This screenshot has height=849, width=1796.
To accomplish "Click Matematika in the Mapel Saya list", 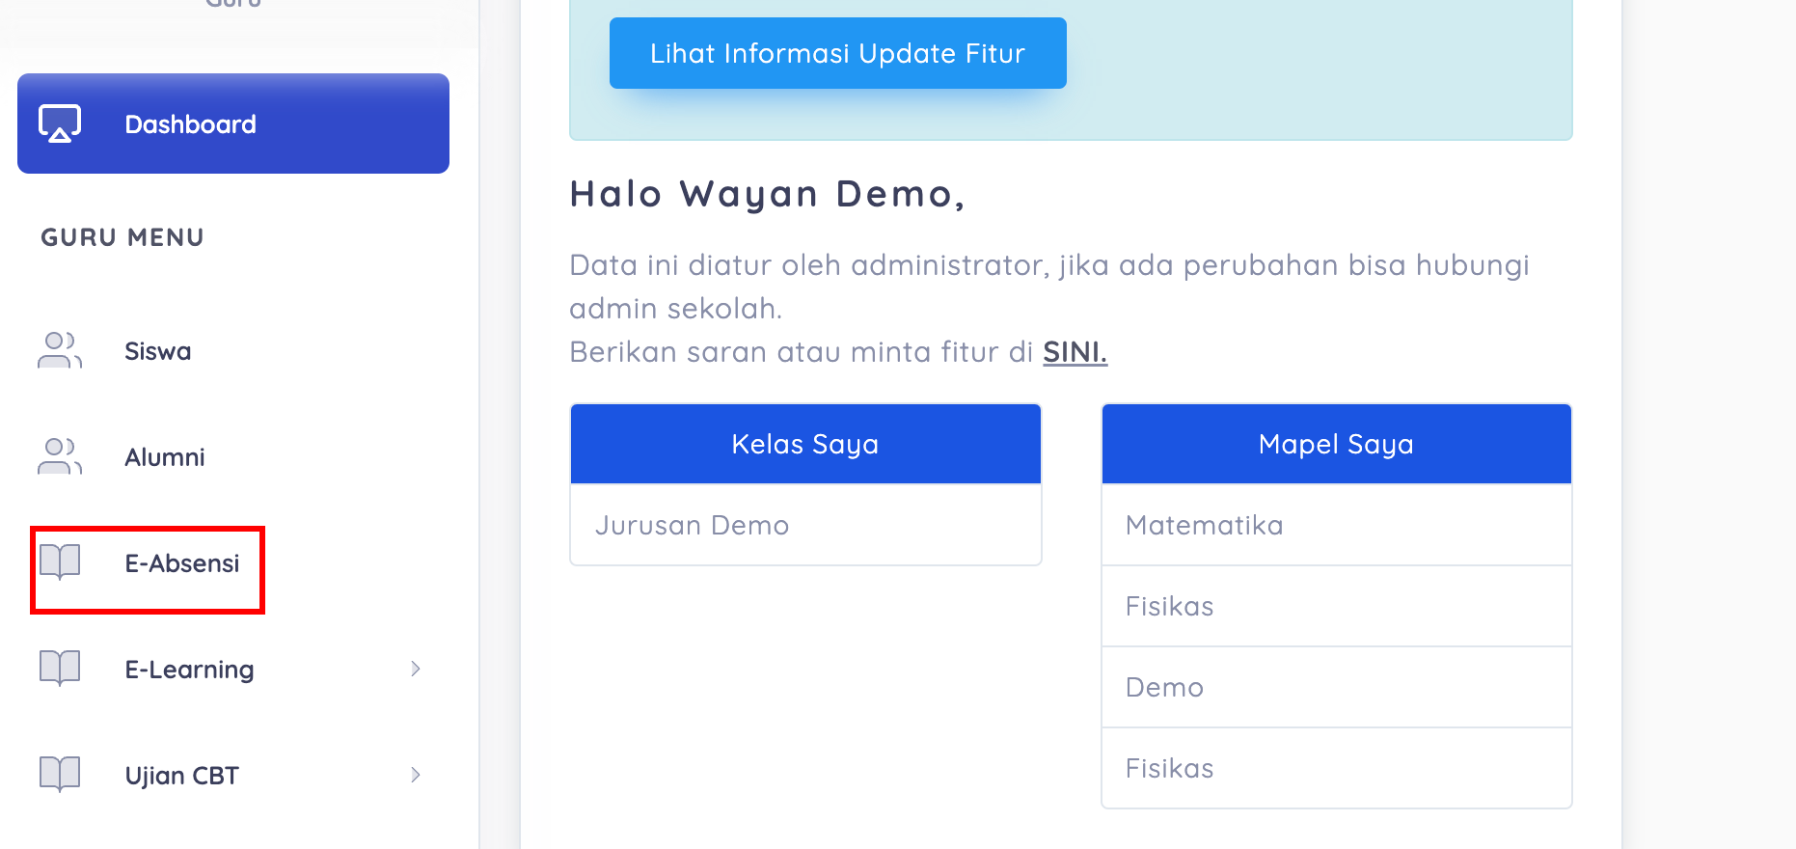I will (x=1204, y=525).
